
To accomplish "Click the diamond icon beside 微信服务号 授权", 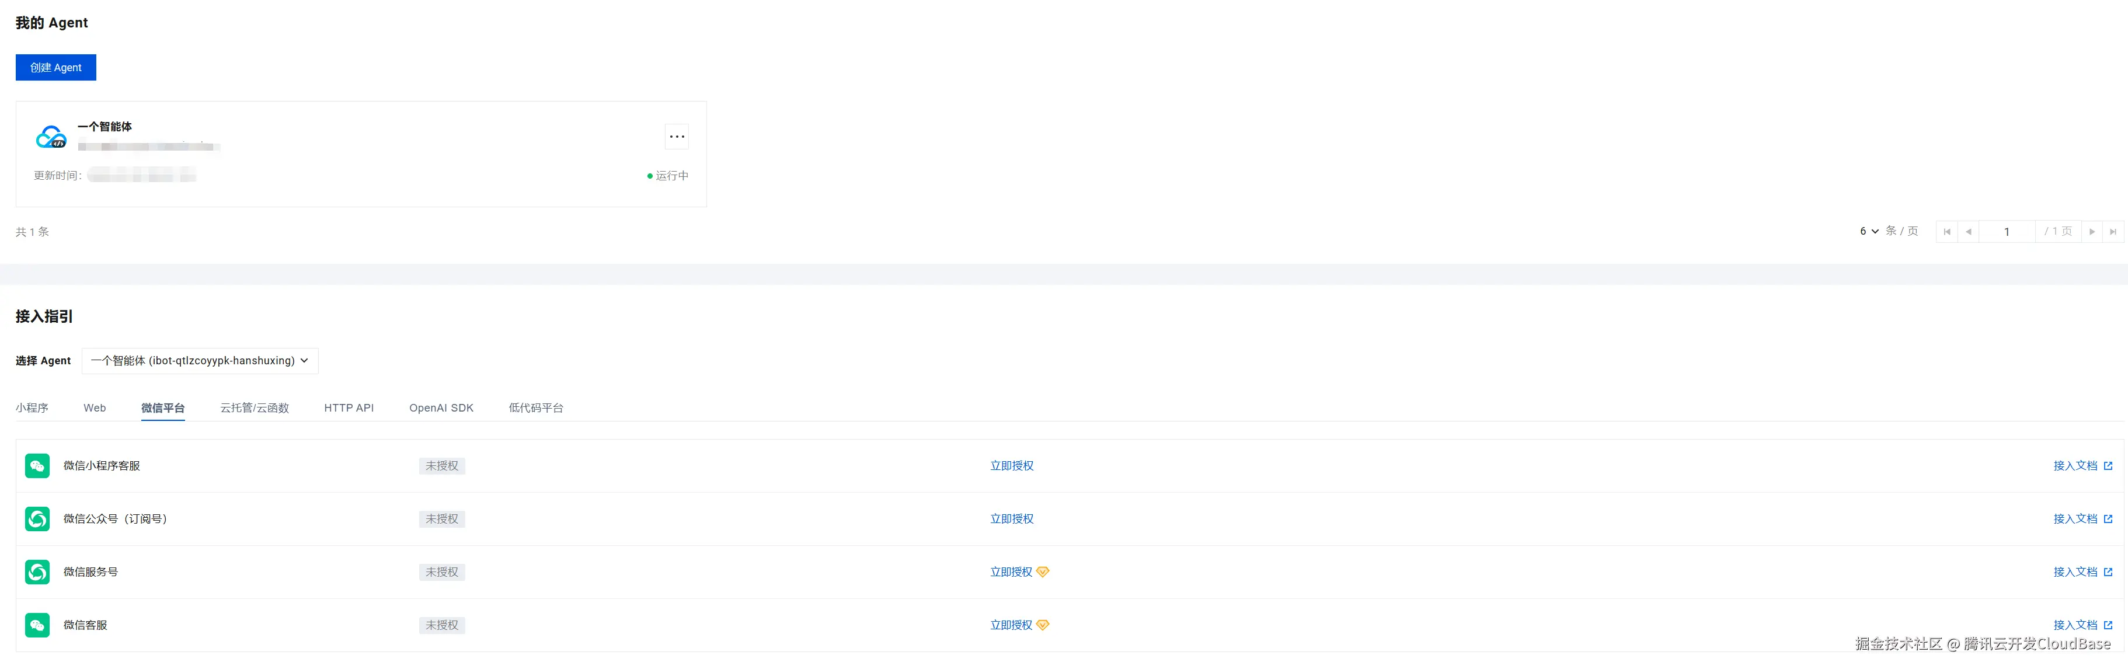I will [1043, 572].
